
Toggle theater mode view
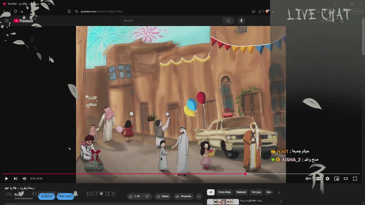tap(346, 179)
